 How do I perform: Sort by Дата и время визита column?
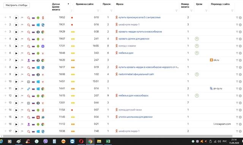[56, 7]
